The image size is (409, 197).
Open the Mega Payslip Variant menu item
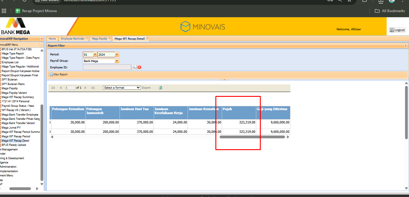(14, 93)
